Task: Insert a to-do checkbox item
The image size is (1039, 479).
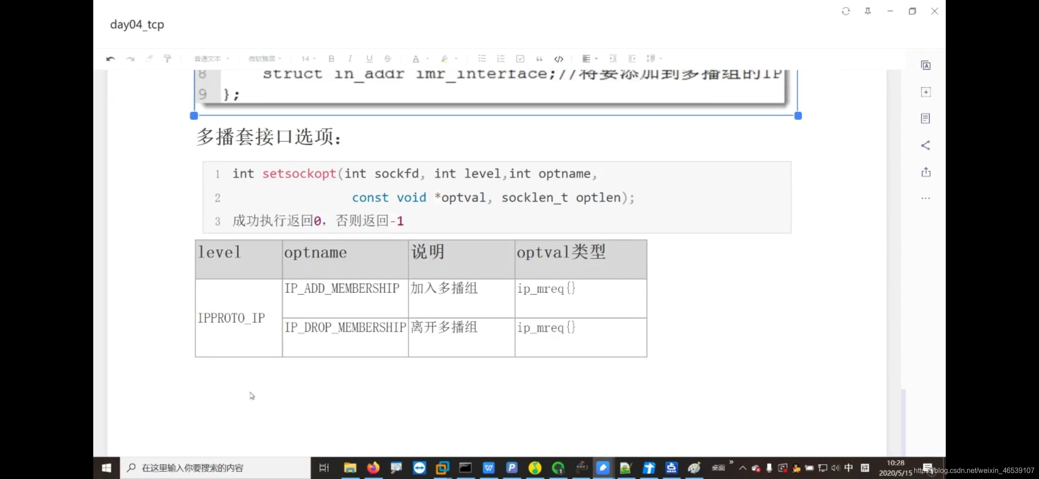Action: pyautogui.click(x=520, y=59)
